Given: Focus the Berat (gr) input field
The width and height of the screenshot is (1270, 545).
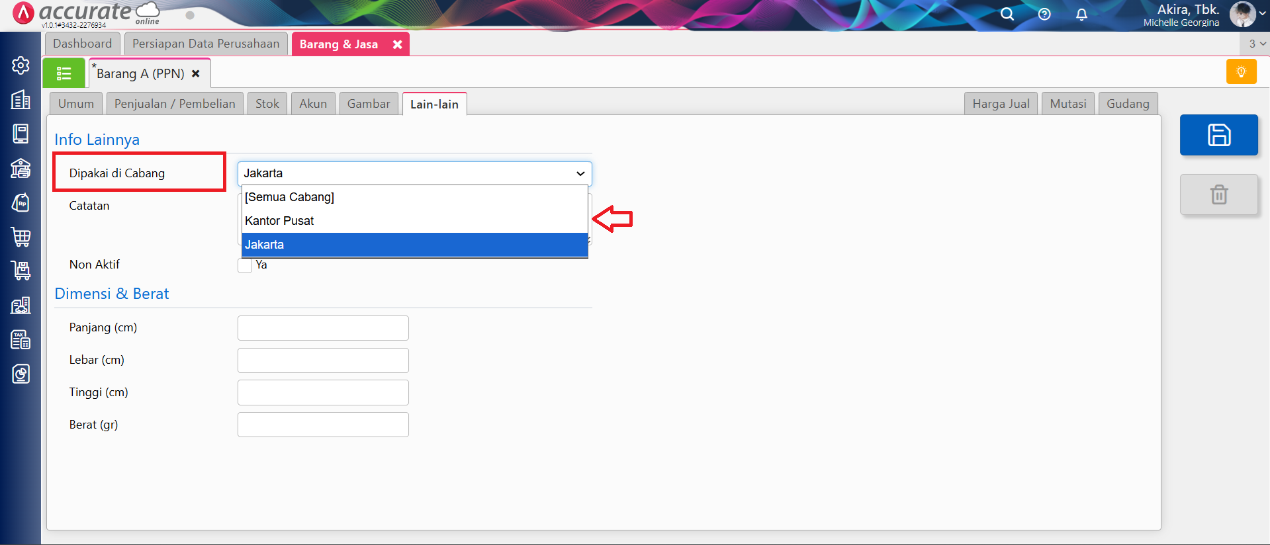Looking at the screenshot, I should [323, 425].
